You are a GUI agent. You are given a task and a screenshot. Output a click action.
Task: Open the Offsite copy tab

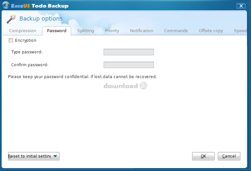tap(211, 31)
